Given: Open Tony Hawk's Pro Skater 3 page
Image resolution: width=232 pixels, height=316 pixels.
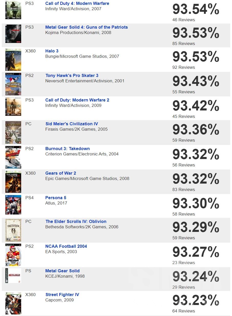Looking at the screenshot, I should 72,75.
